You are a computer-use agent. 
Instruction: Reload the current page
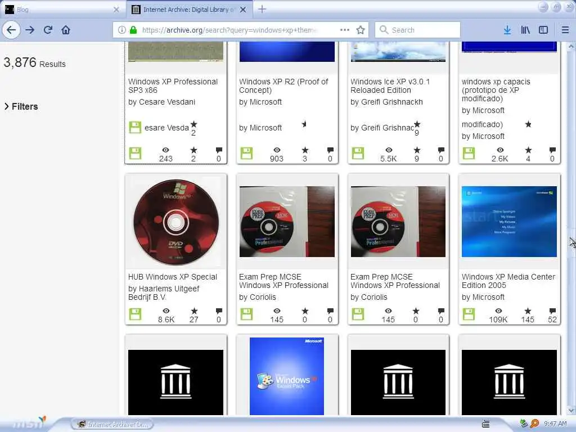[48, 30]
